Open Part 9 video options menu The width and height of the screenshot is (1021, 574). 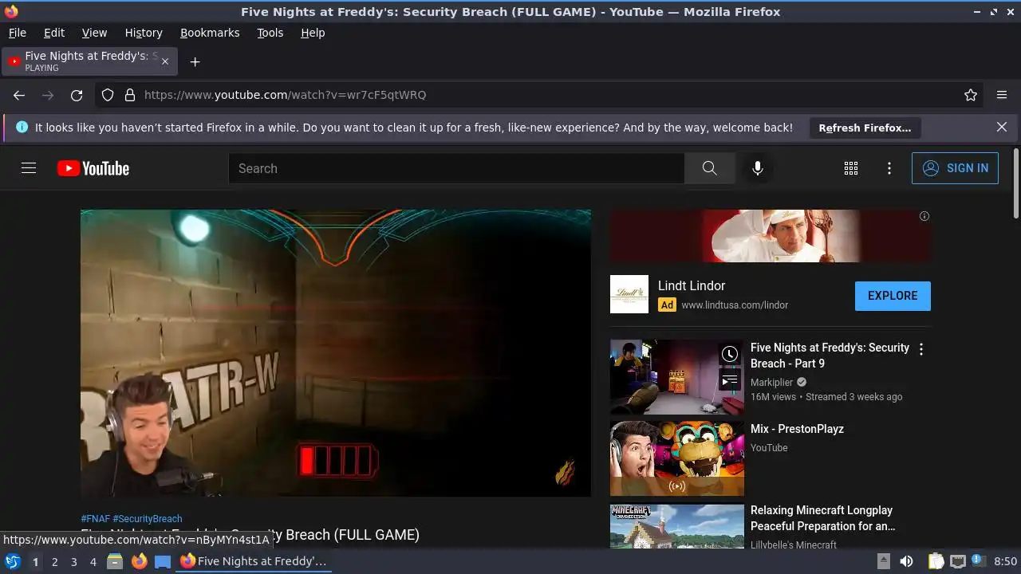click(x=921, y=349)
